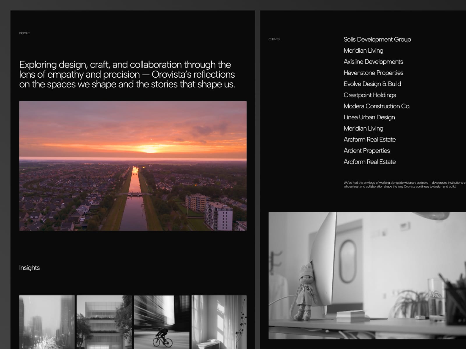Click the INSIGHT label at page top
The width and height of the screenshot is (466, 349).
[24, 33]
